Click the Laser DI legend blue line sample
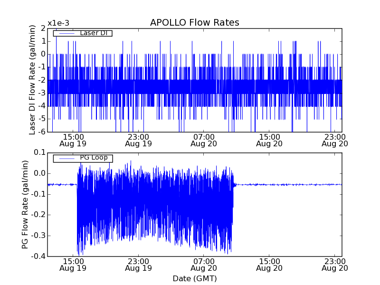The height and width of the screenshot is (285, 380). click(x=66, y=33)
